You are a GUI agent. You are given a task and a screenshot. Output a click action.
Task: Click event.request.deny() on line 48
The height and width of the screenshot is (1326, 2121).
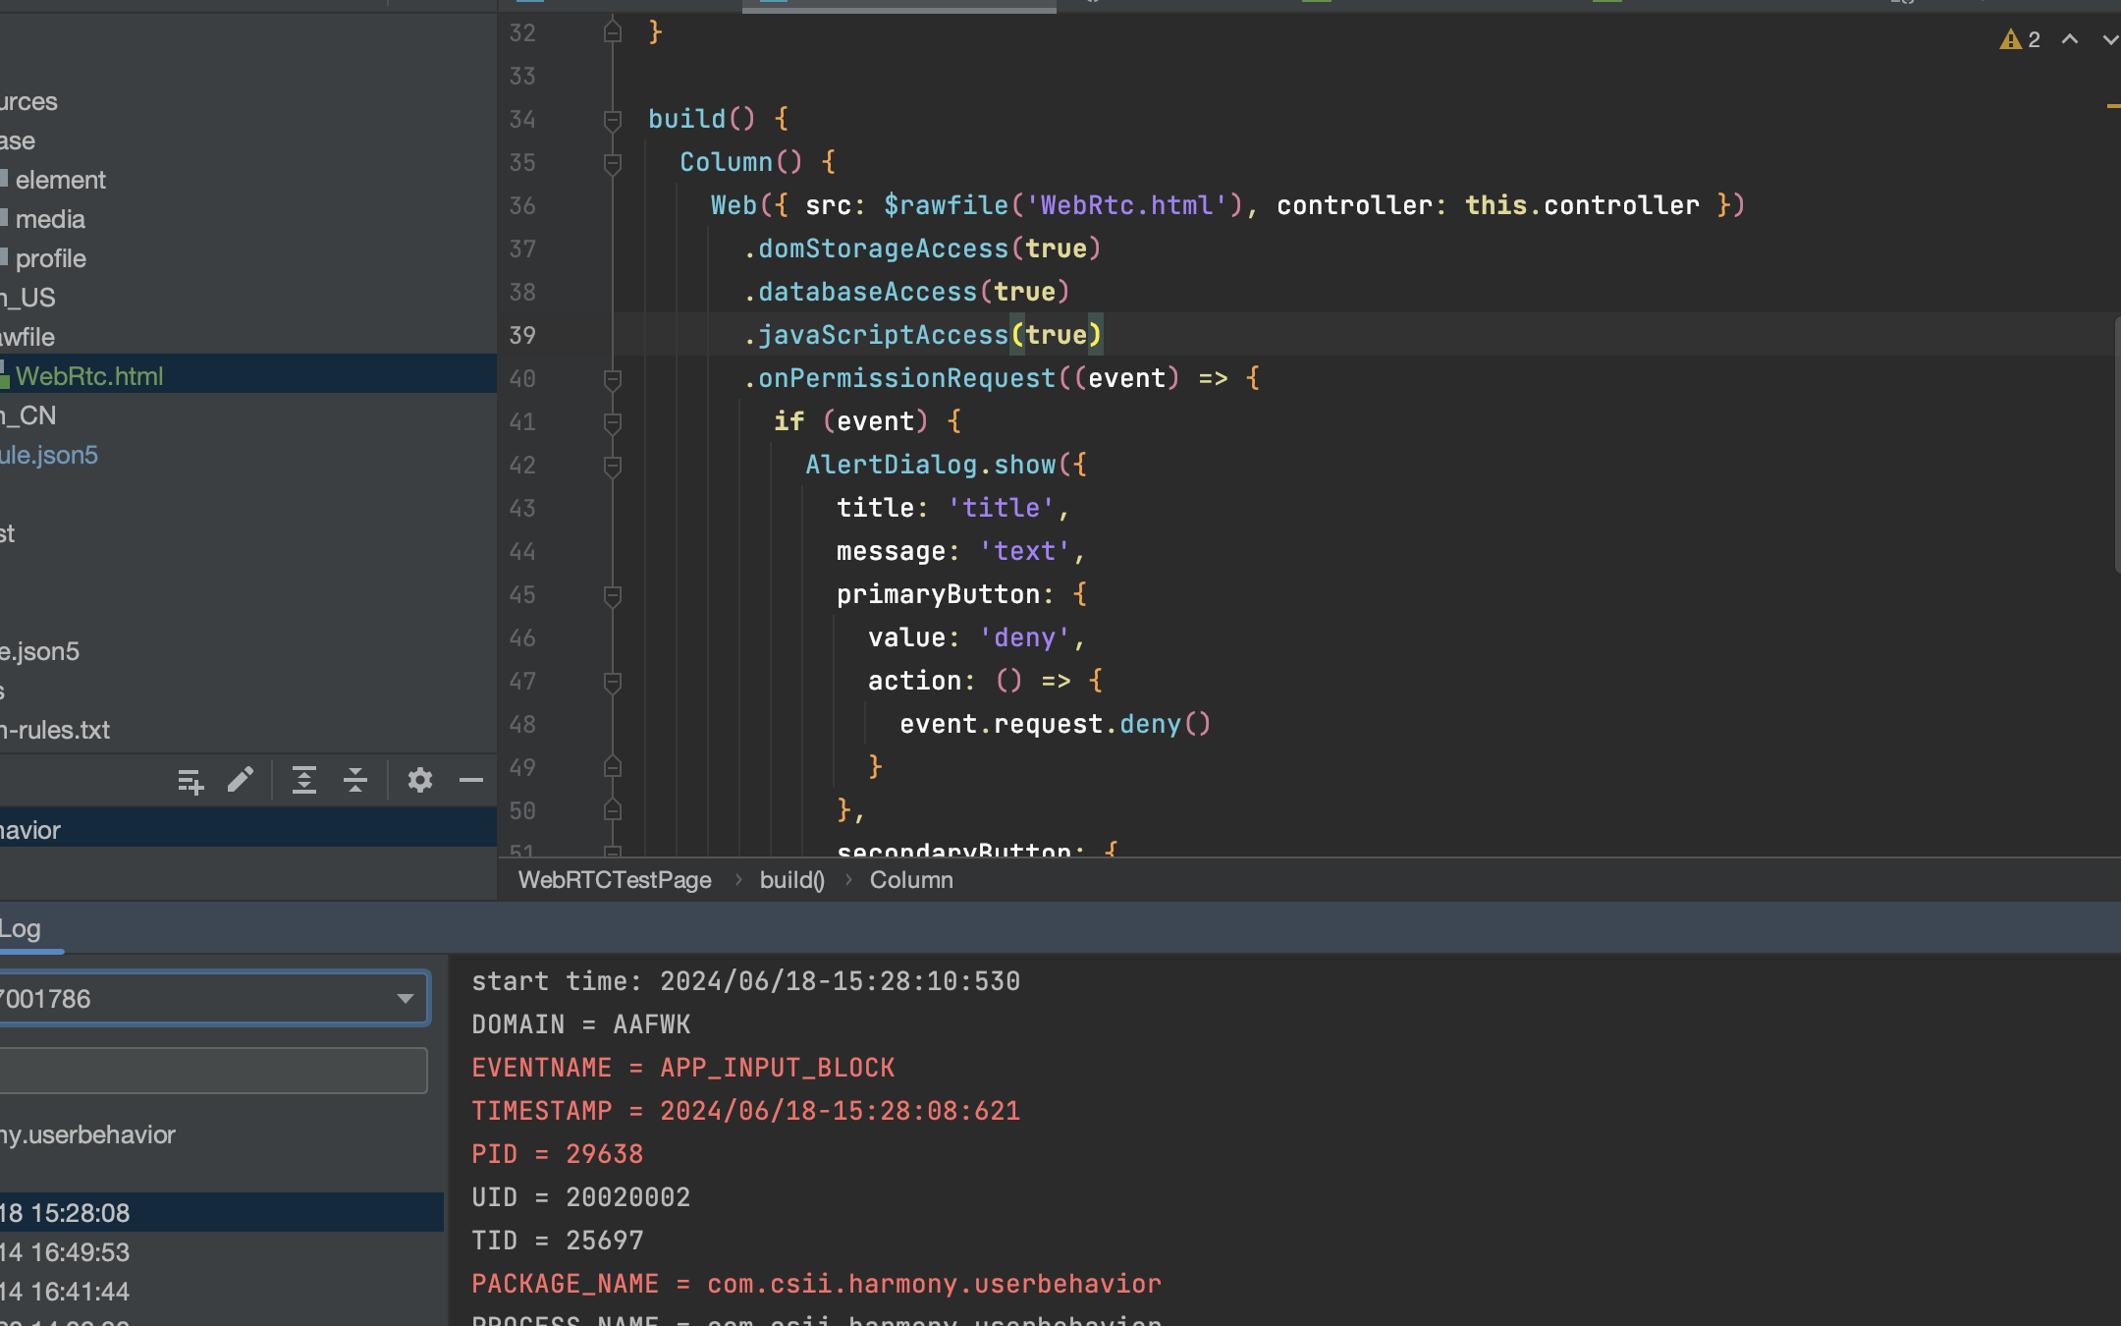(x=1056, y=725)
